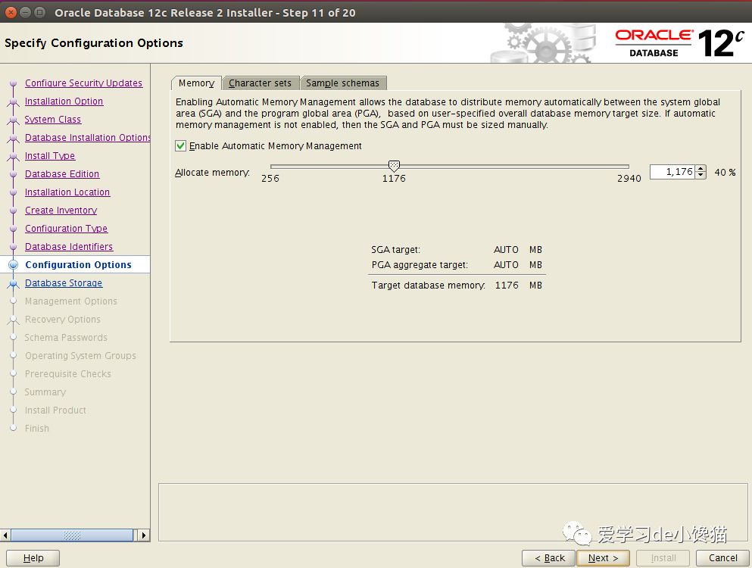This screenshot has height=568, width=752.
Task: Click the sidebar horizontal scrollbar thumb
Action: pyautogui.click(x=72, y=535)
